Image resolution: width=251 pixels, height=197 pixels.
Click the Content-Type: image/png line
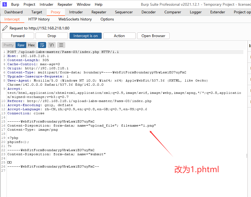pos(33,130)
